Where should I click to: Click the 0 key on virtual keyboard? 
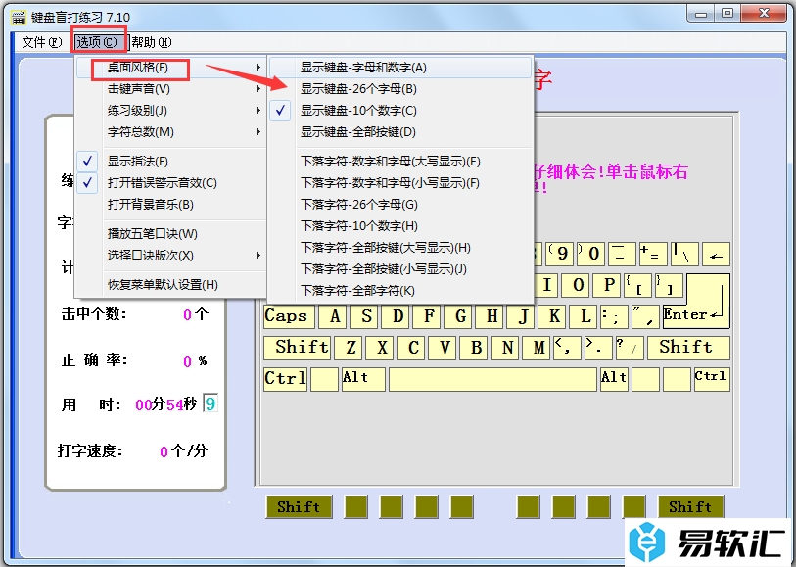pos(591,254)
